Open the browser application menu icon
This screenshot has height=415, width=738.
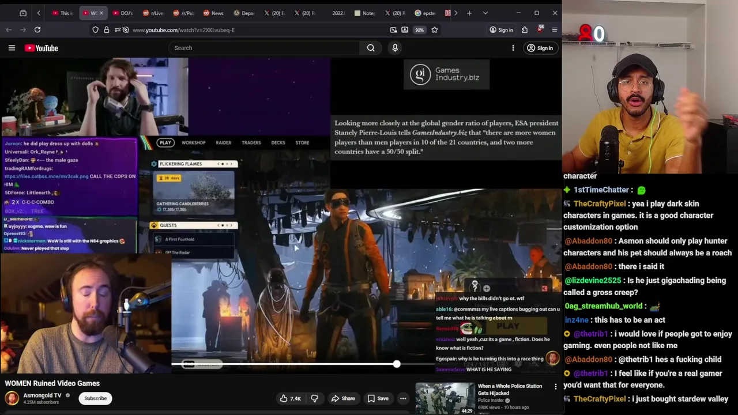click(555, 29)
